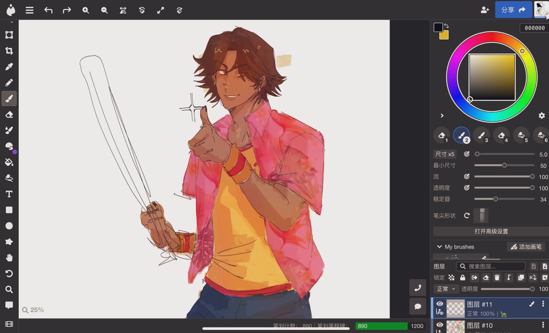
Task: Select the black foreground color swatch
Action: coord(438,27)
